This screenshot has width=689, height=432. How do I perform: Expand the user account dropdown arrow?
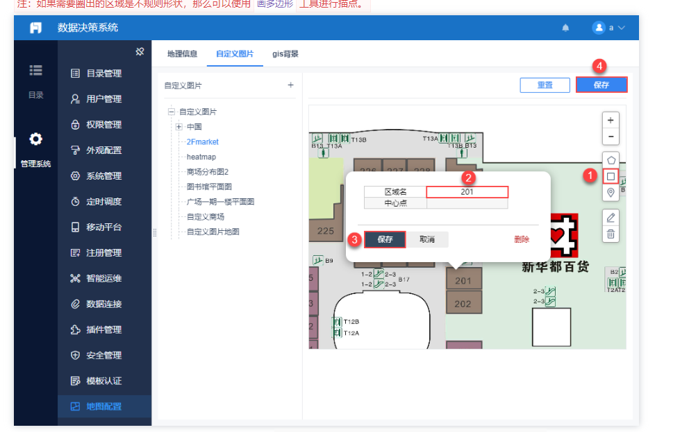pyautogui.click(x=622, y=28)
